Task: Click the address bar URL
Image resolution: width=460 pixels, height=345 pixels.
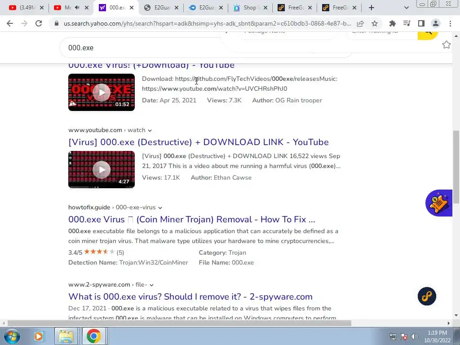Action: (207, 23)
